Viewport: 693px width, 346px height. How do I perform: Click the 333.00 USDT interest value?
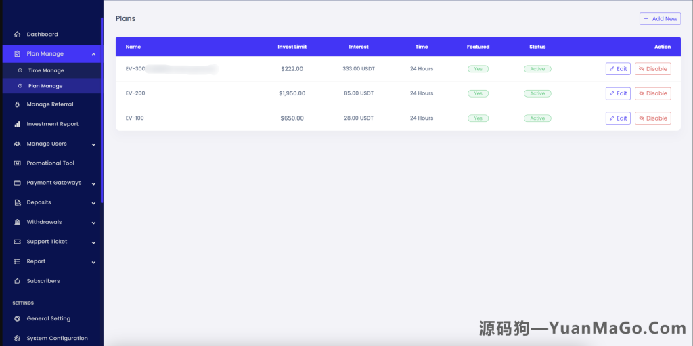click(x=358, y=69)
